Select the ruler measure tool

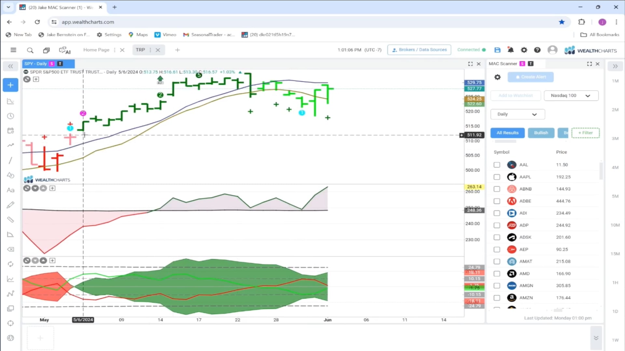(x=10, y=220)
